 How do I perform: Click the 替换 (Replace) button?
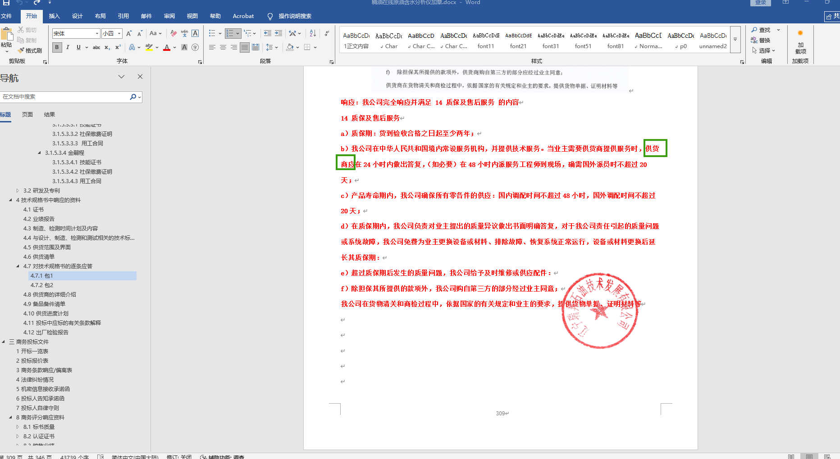761,40
